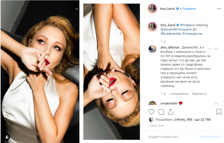Click the Опублікувати post button
224x143 pixels.
[x=210, y=137]
